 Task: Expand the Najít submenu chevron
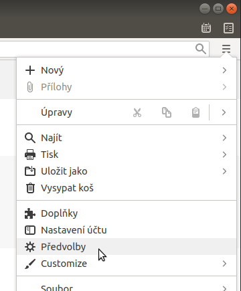[x=224, y=138]
